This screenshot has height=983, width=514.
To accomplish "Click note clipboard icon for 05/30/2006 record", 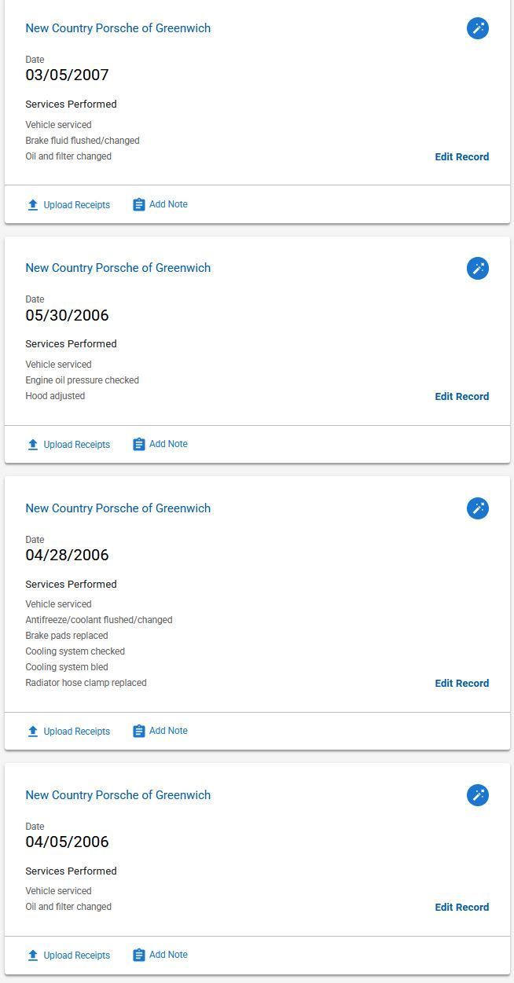I will pyautogui.click(x=139, y=445).
